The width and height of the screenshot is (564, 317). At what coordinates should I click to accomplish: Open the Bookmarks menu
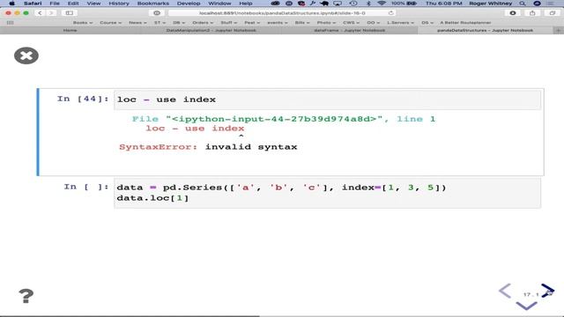tap(153, 4)
